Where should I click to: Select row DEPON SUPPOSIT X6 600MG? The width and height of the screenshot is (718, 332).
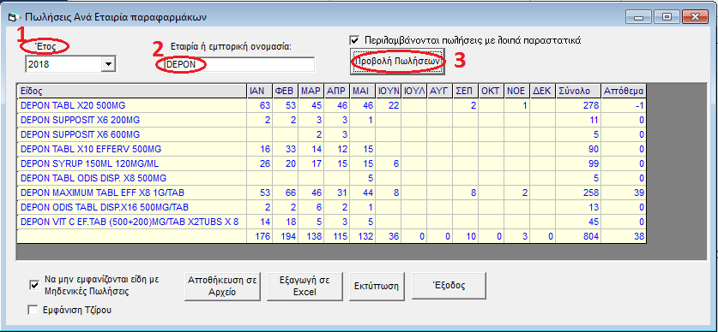331,134
